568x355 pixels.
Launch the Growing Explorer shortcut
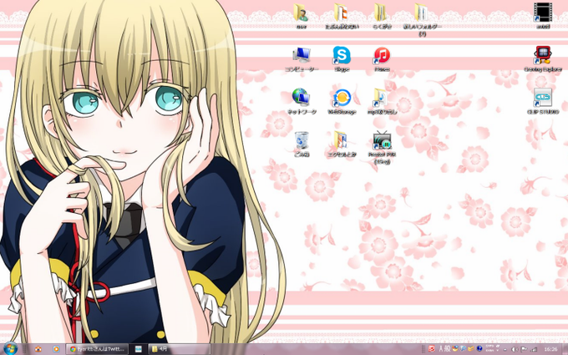point(543,59)
